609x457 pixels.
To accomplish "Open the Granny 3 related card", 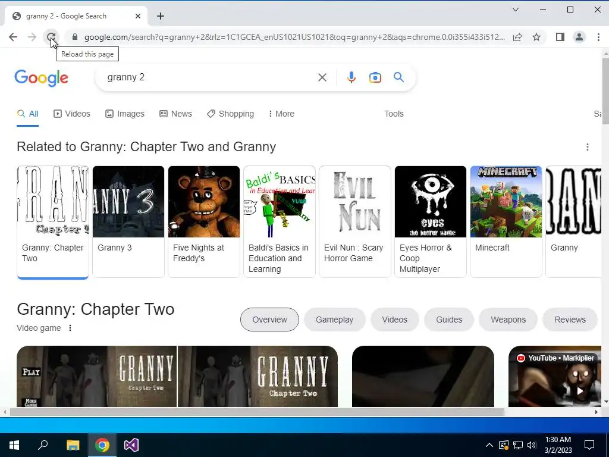I will [x=128, y=221].
